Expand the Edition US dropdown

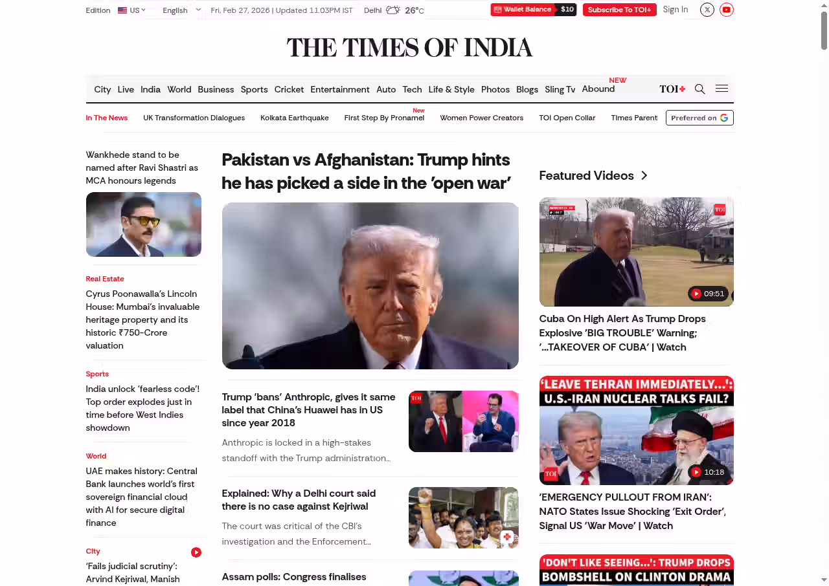[131, 10]
